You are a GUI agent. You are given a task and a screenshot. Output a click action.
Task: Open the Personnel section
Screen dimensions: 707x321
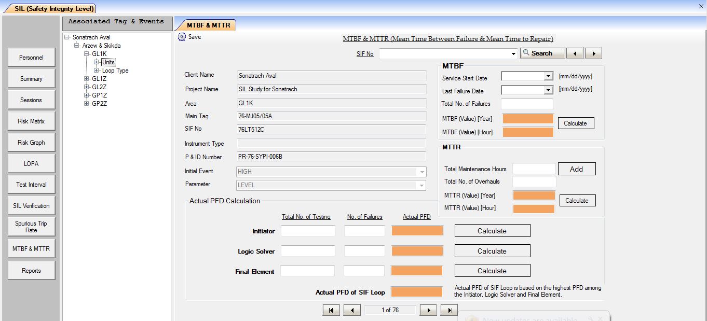pyautogui.click(x=31, y=58)
